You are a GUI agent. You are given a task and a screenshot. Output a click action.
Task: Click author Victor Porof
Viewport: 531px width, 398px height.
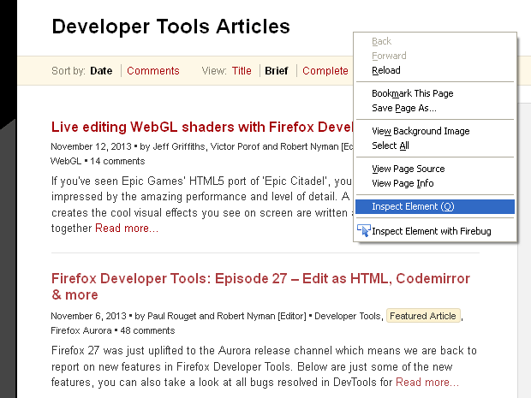tap(235, 146)
